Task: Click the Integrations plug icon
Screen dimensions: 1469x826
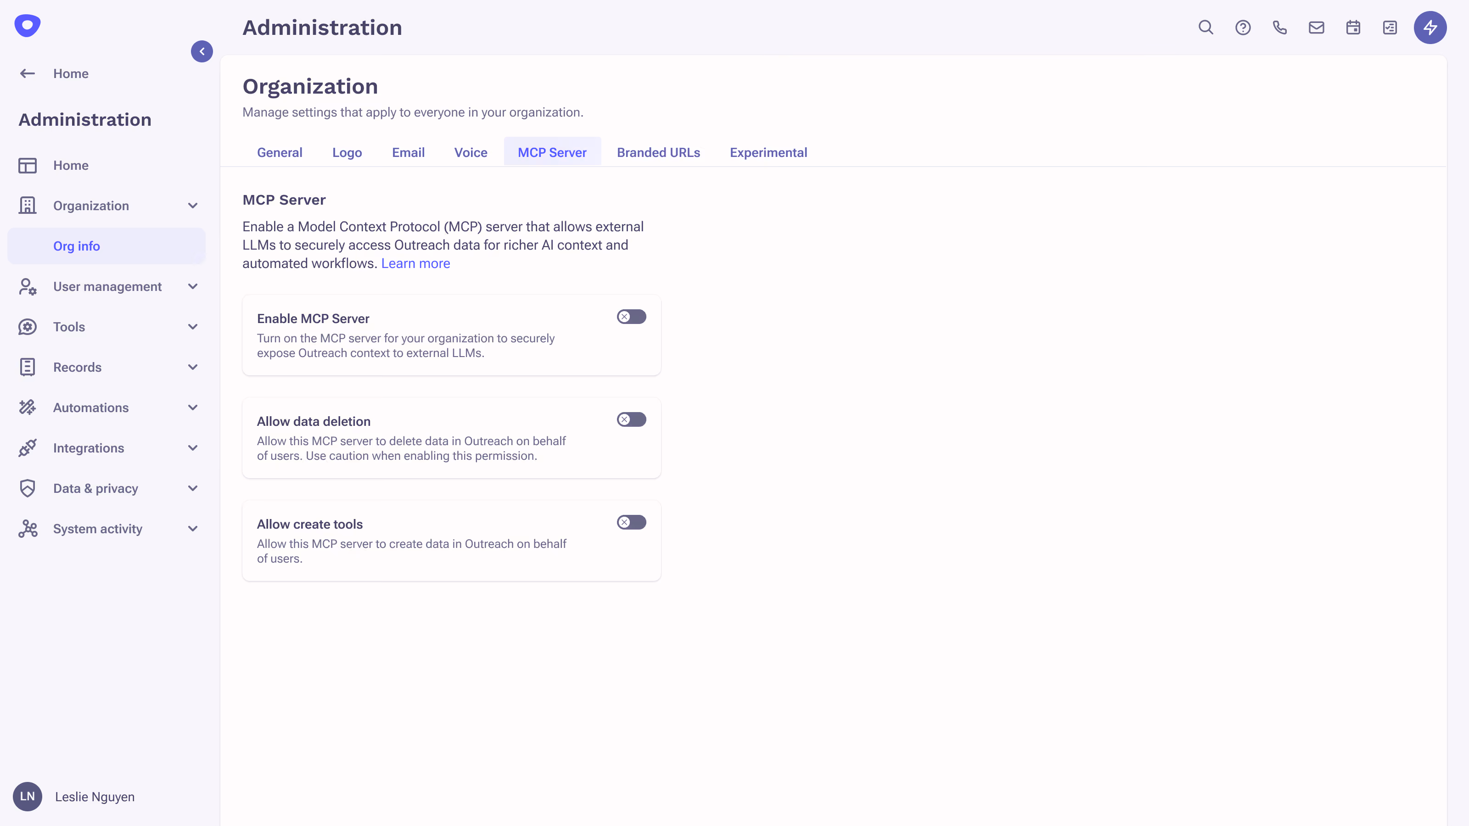Action: [28, 448]
